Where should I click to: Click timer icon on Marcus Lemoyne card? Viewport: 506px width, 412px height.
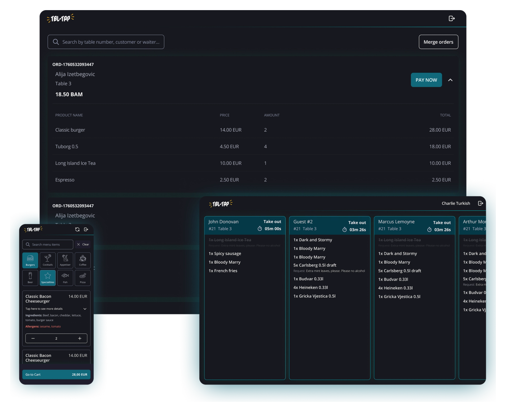[x=429, y=230]
